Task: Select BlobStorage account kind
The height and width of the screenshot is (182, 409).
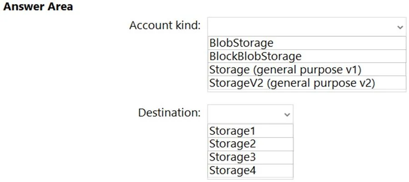Action: pos(307,43)
